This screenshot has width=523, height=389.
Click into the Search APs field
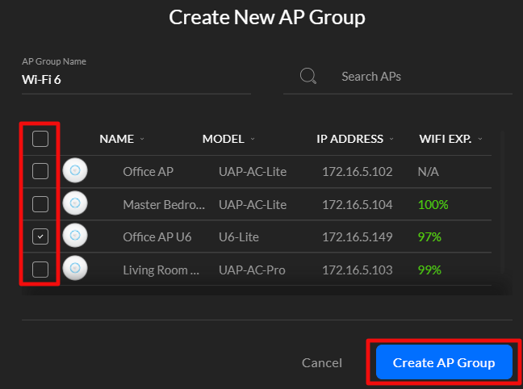(412, 77)
